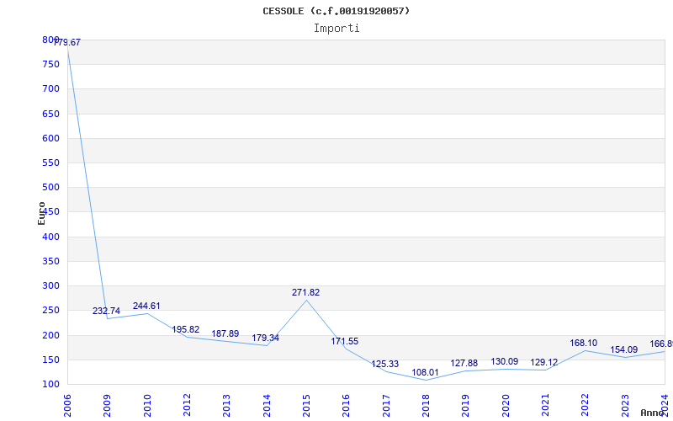Select the 2016 x-axis label

(347, 406)
